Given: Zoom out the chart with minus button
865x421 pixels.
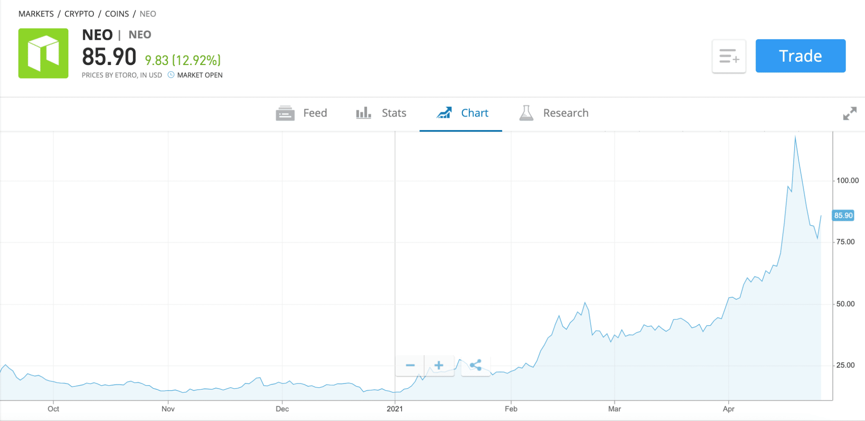Looking at the screenshot, I should 410,365.
